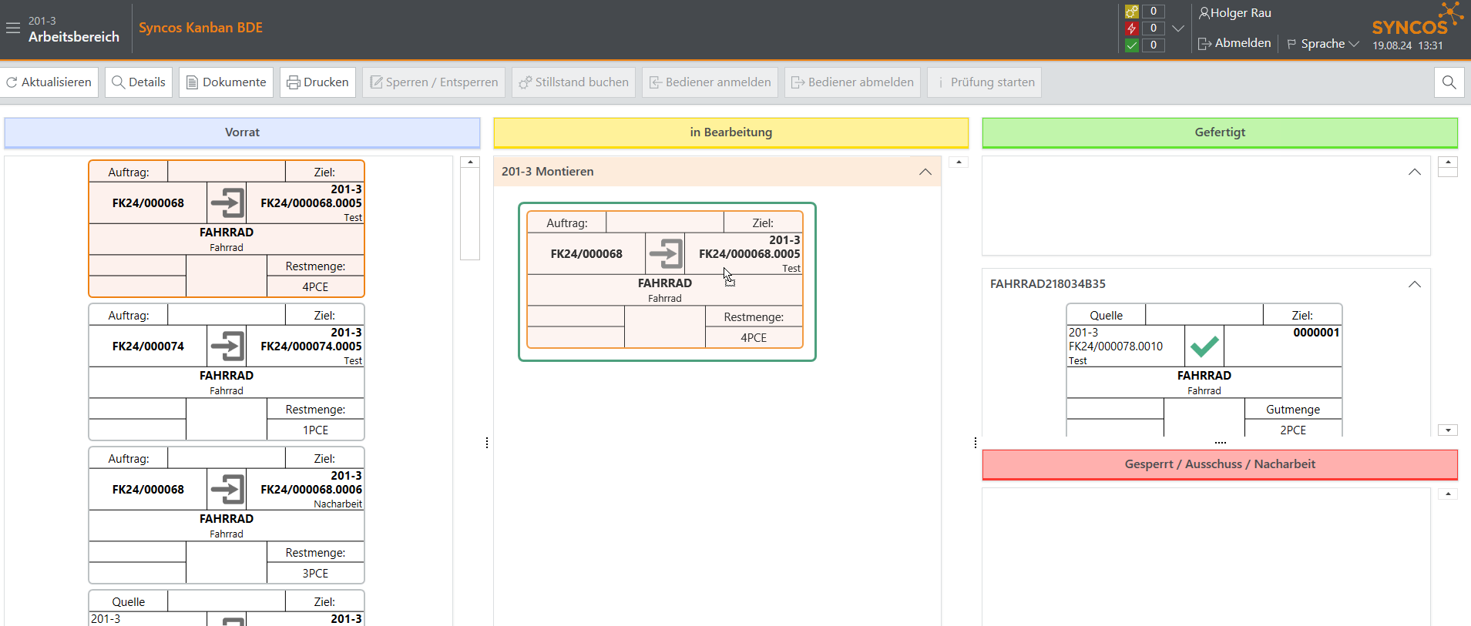Collapse the empty Gefertigt top group
Image resolution: width=1471 pixels, height=626 pixels.
click(x=1415, y=172)
